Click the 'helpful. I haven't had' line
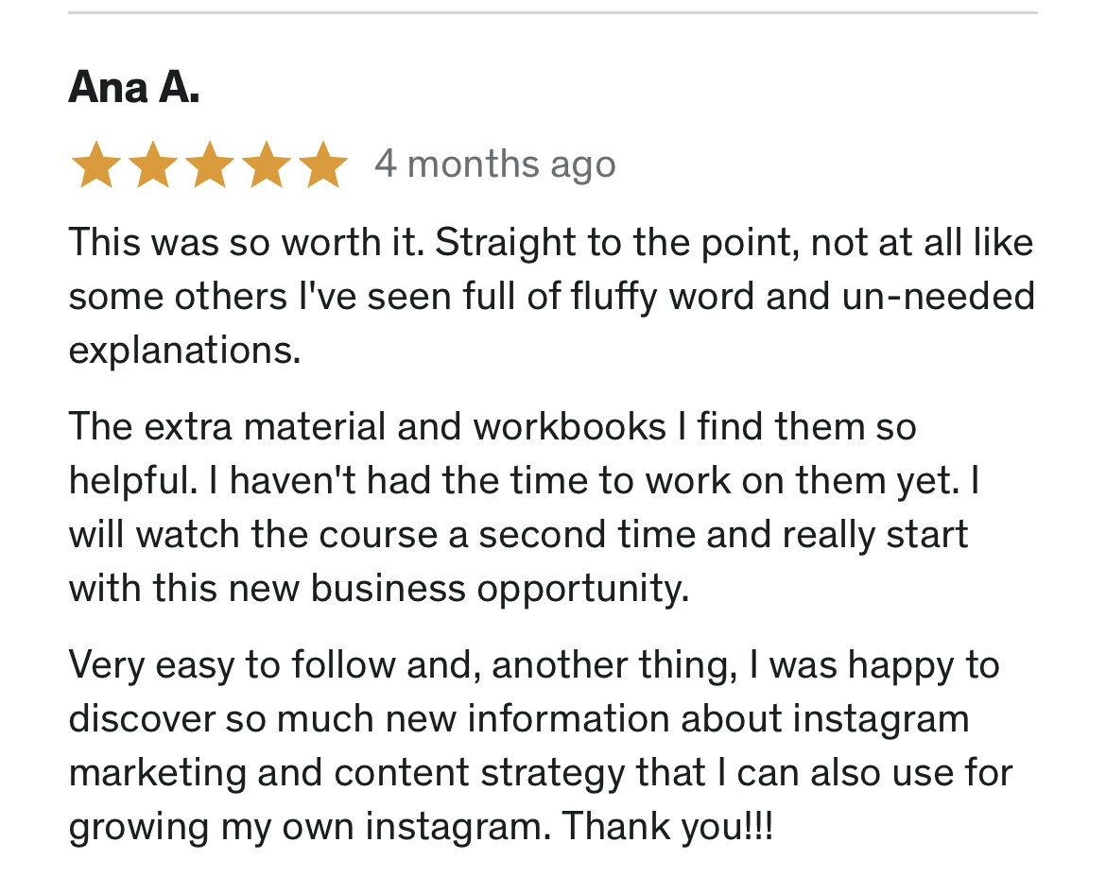This screenshot has width=1106, height=877. coord(524,482)
